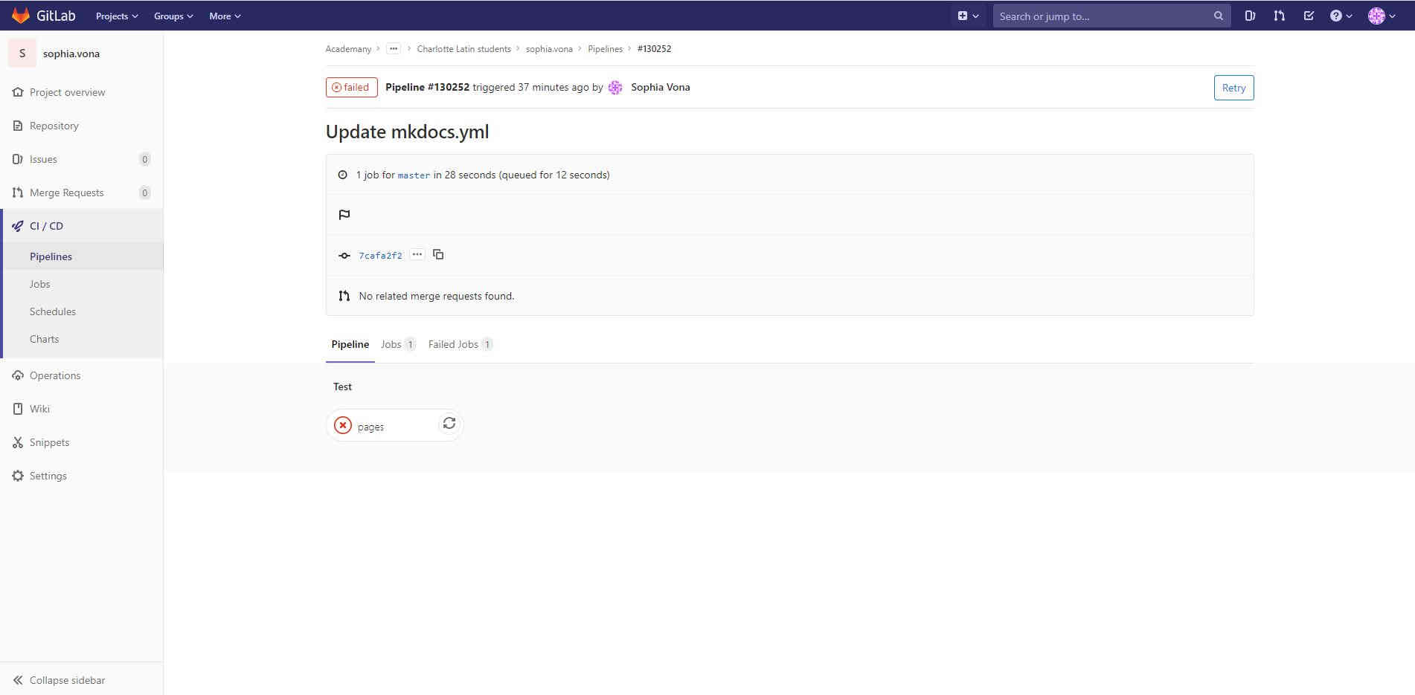Open the pages job
The height and width of the screenshot is (695, 1415).
click(x=370, y=427)
